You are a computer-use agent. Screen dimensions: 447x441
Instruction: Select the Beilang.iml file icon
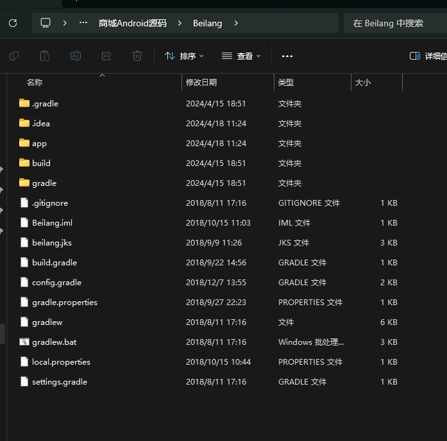point(24,222)
